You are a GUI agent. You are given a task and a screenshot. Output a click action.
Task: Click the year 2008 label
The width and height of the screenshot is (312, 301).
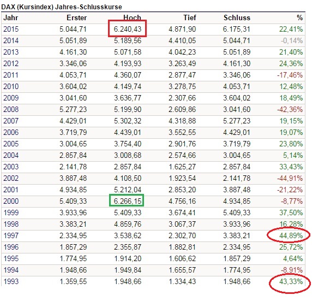point(11,109)
